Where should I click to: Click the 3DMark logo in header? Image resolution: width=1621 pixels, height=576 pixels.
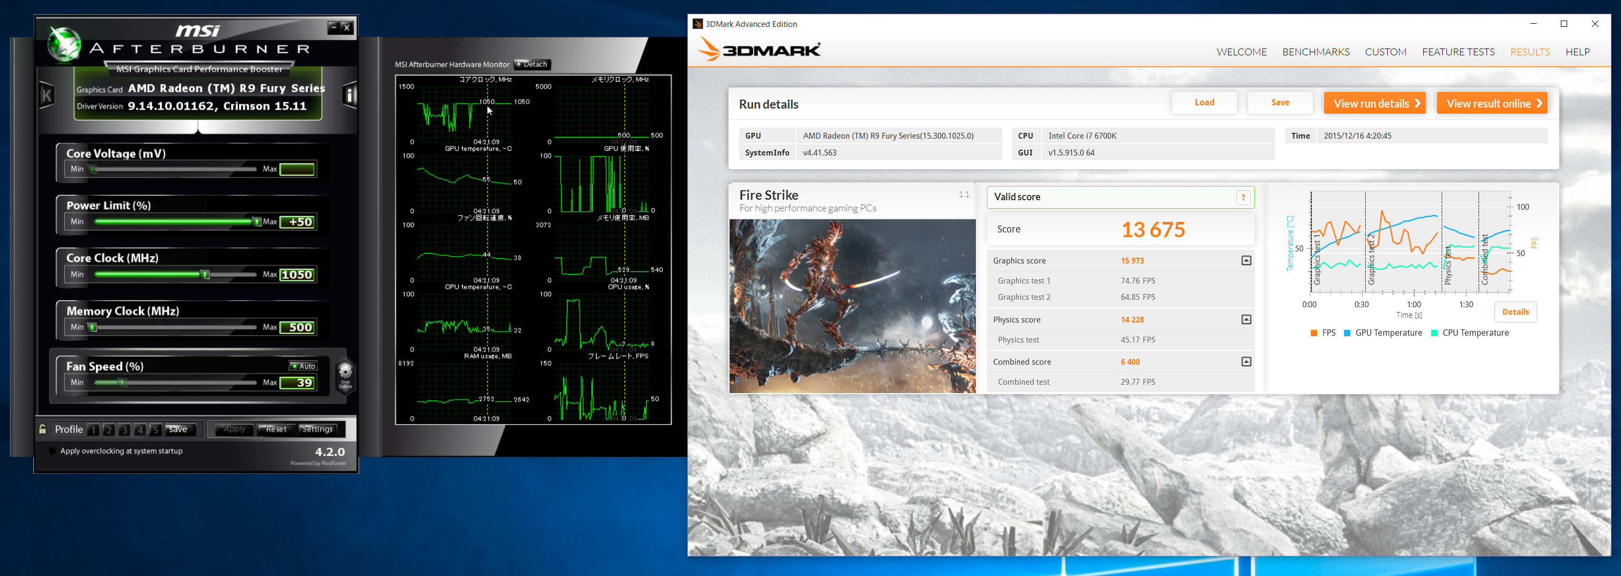(x=760, y=50)
